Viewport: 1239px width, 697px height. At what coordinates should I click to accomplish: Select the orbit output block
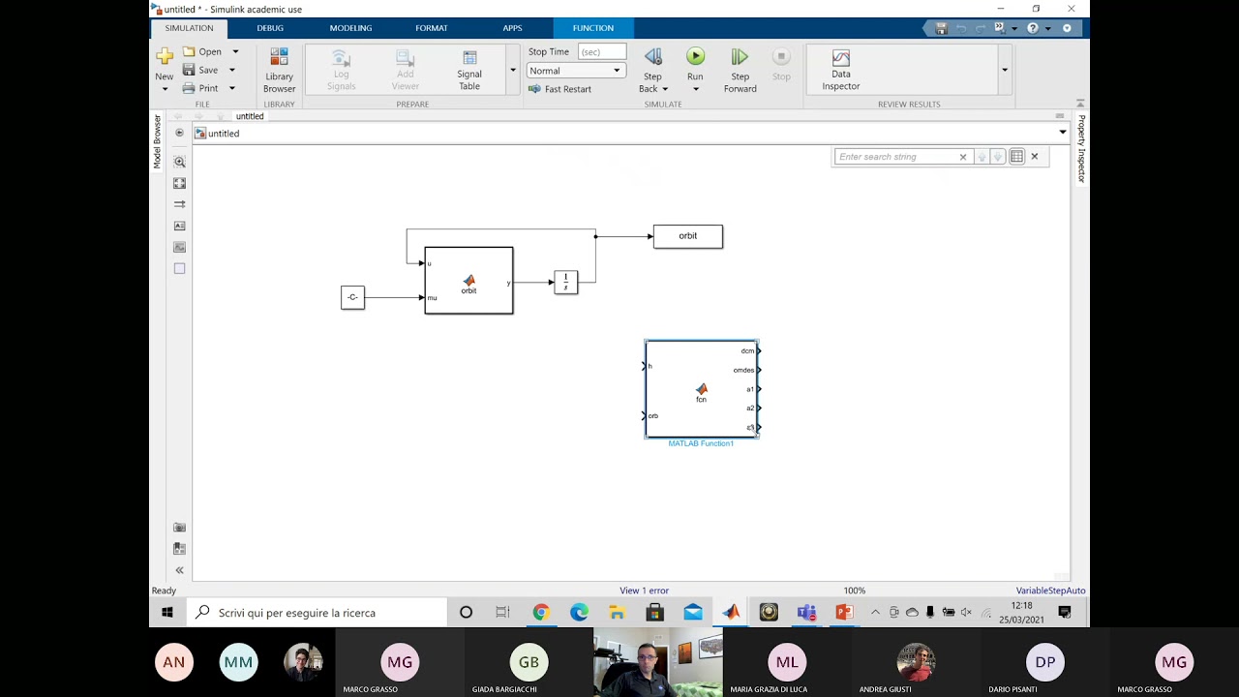[688, 236]
